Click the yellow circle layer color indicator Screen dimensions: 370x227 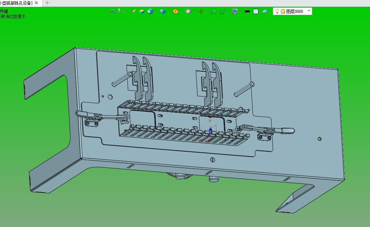click(x=283, y=12)
